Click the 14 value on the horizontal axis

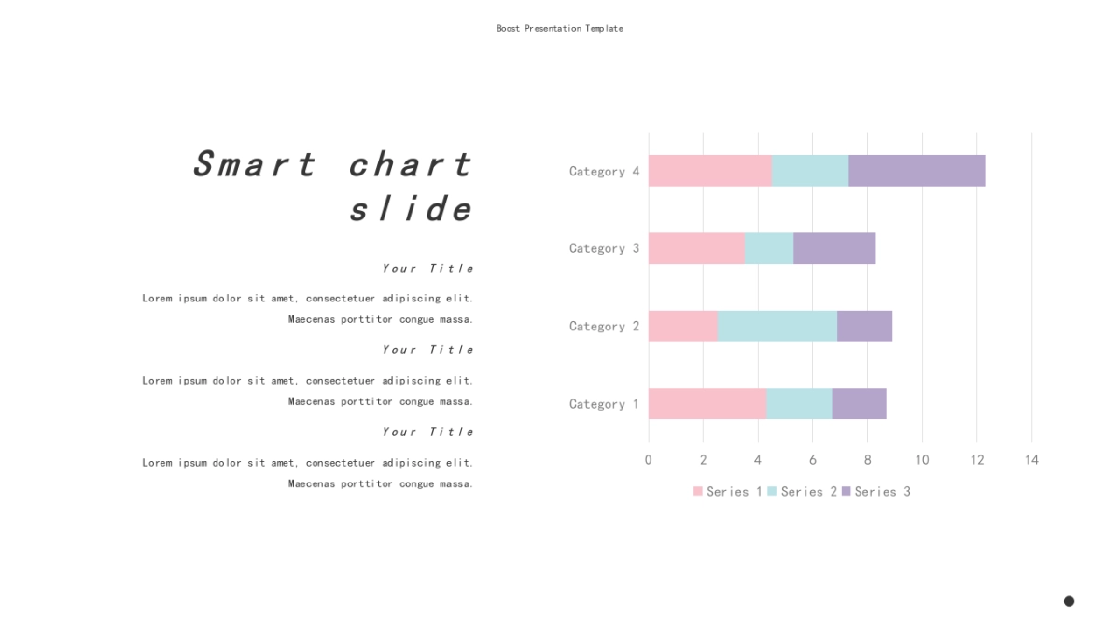(1031, 460)
